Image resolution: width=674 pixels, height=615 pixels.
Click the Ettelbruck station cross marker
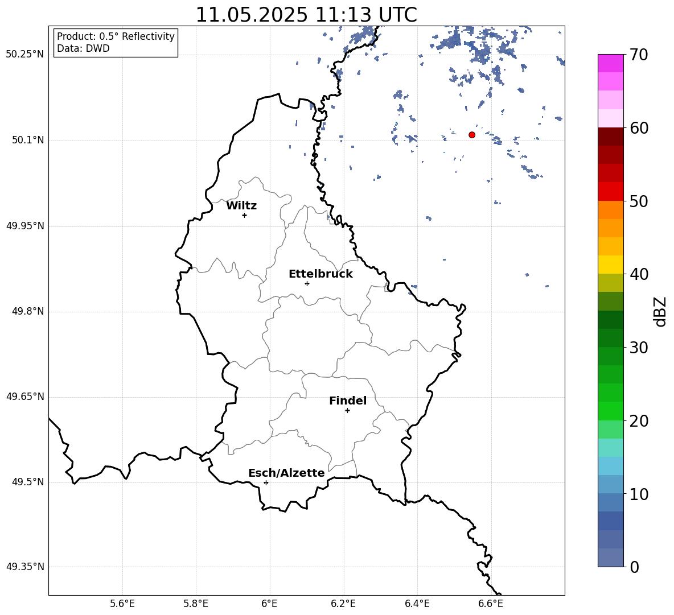coord(307,283)
